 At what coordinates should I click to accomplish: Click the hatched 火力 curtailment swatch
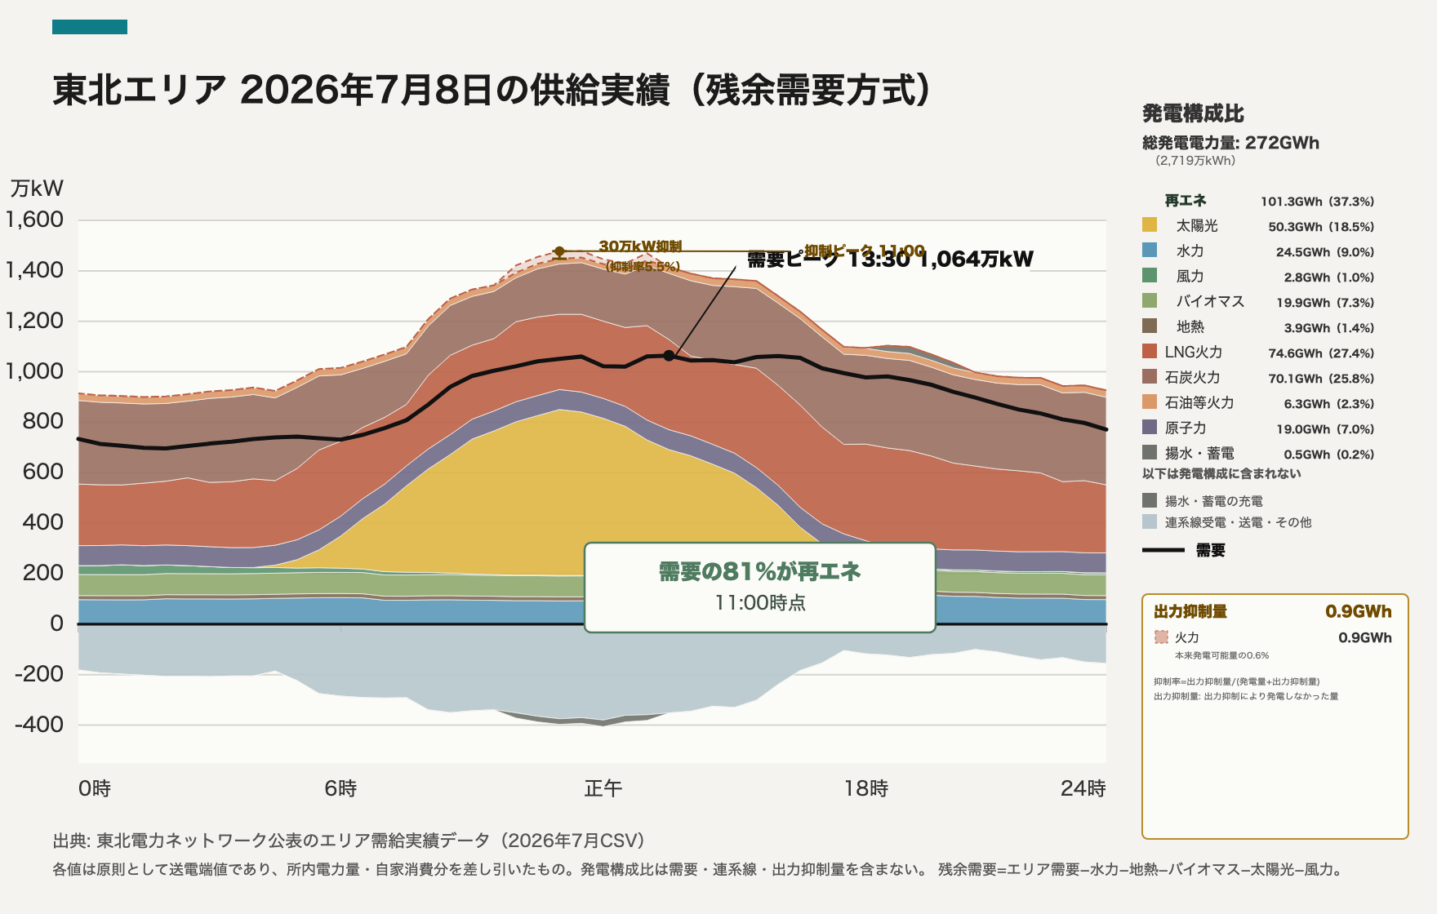[1161, 637]
